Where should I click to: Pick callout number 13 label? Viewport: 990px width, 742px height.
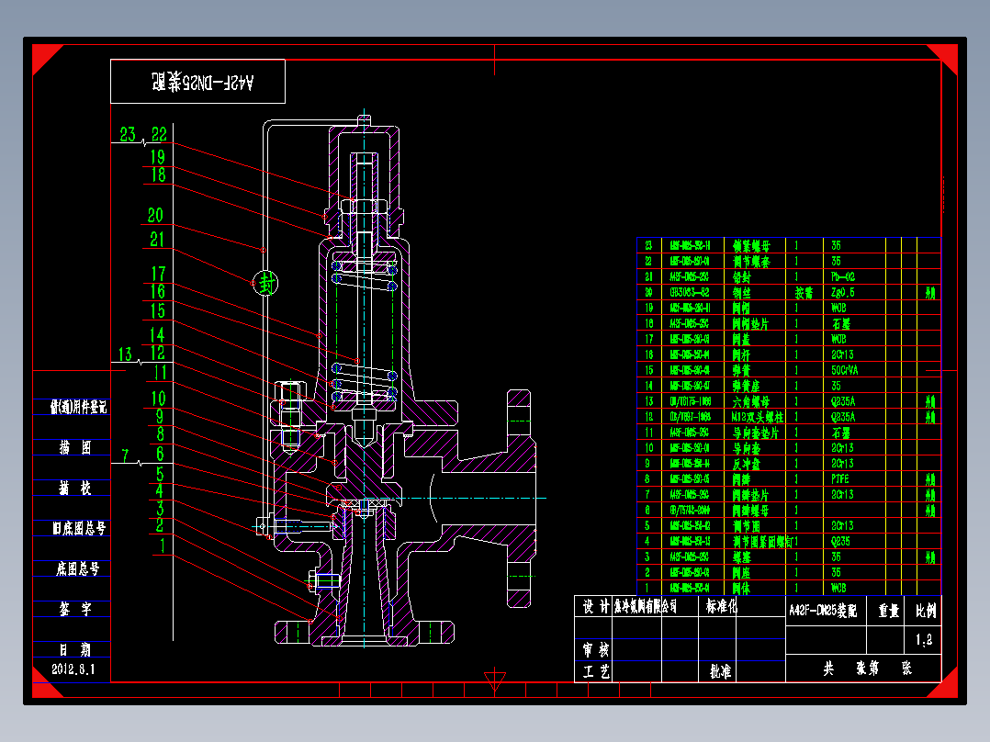(x=125, y=354)
